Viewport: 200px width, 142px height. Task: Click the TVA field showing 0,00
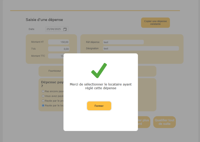pyautogui.click(x=59, y=49)
